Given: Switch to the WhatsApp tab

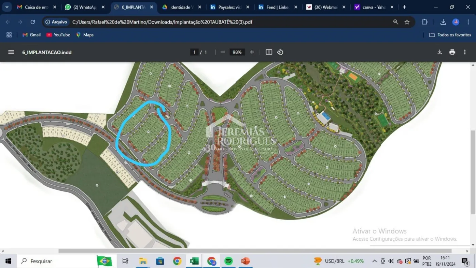Looking at the screenshot, I should (83, 7).
